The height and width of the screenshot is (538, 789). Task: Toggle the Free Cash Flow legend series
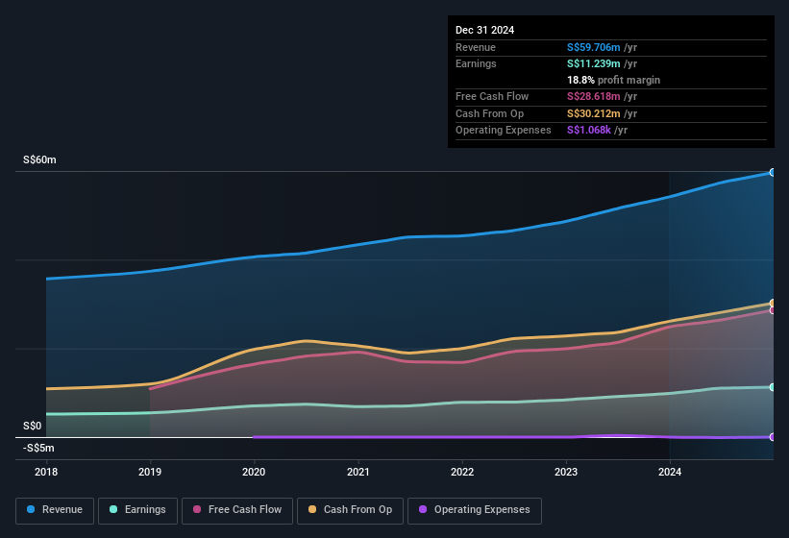(x=237, y=510)
